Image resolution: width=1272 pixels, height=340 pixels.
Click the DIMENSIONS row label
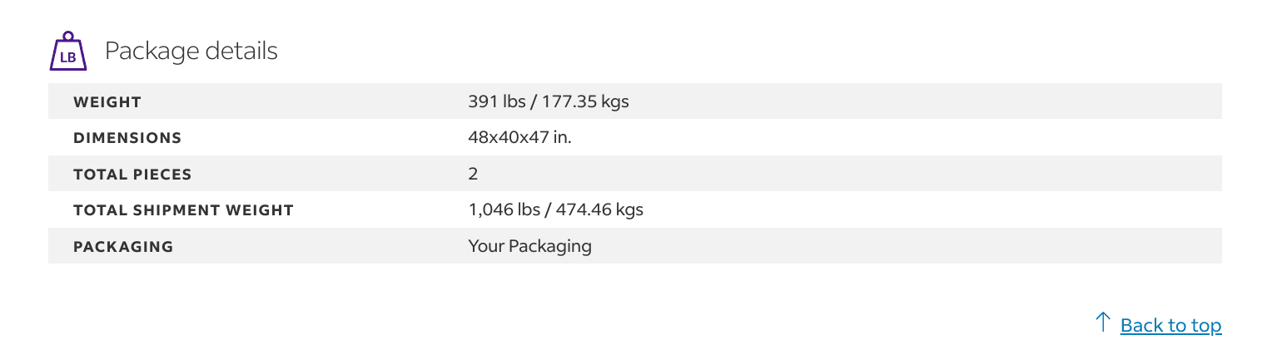coord(127,138)
